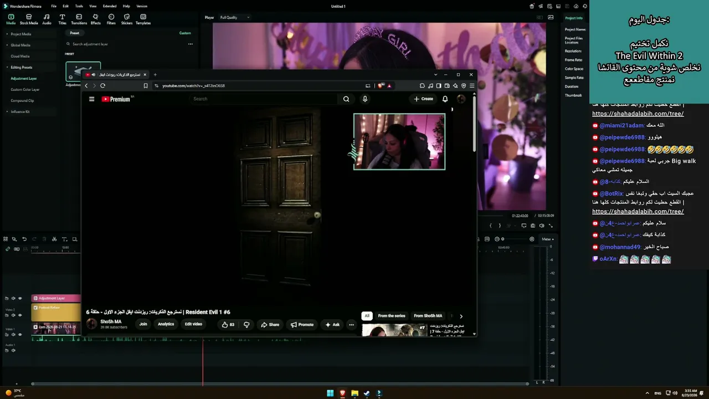Open YouTube notifications bell
709x399 pixels.
445,99
